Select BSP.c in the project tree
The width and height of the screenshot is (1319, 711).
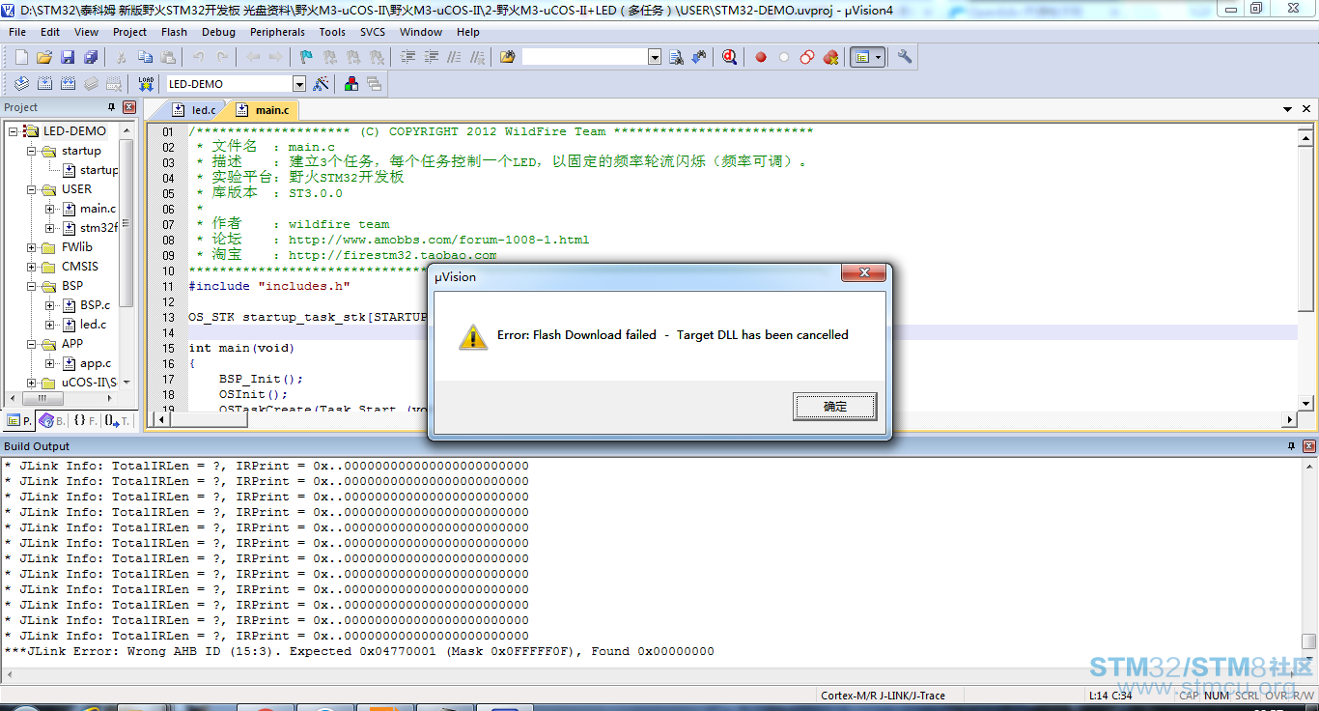95,305
